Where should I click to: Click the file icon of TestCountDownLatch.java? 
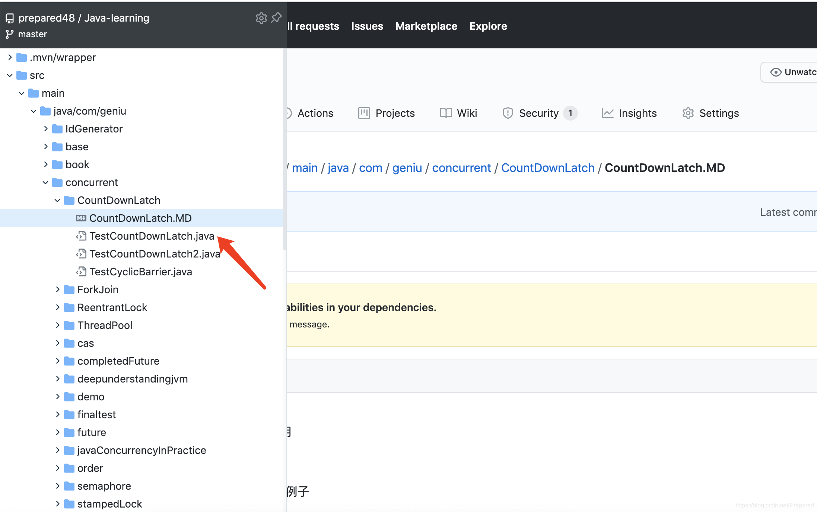[81, 236]
